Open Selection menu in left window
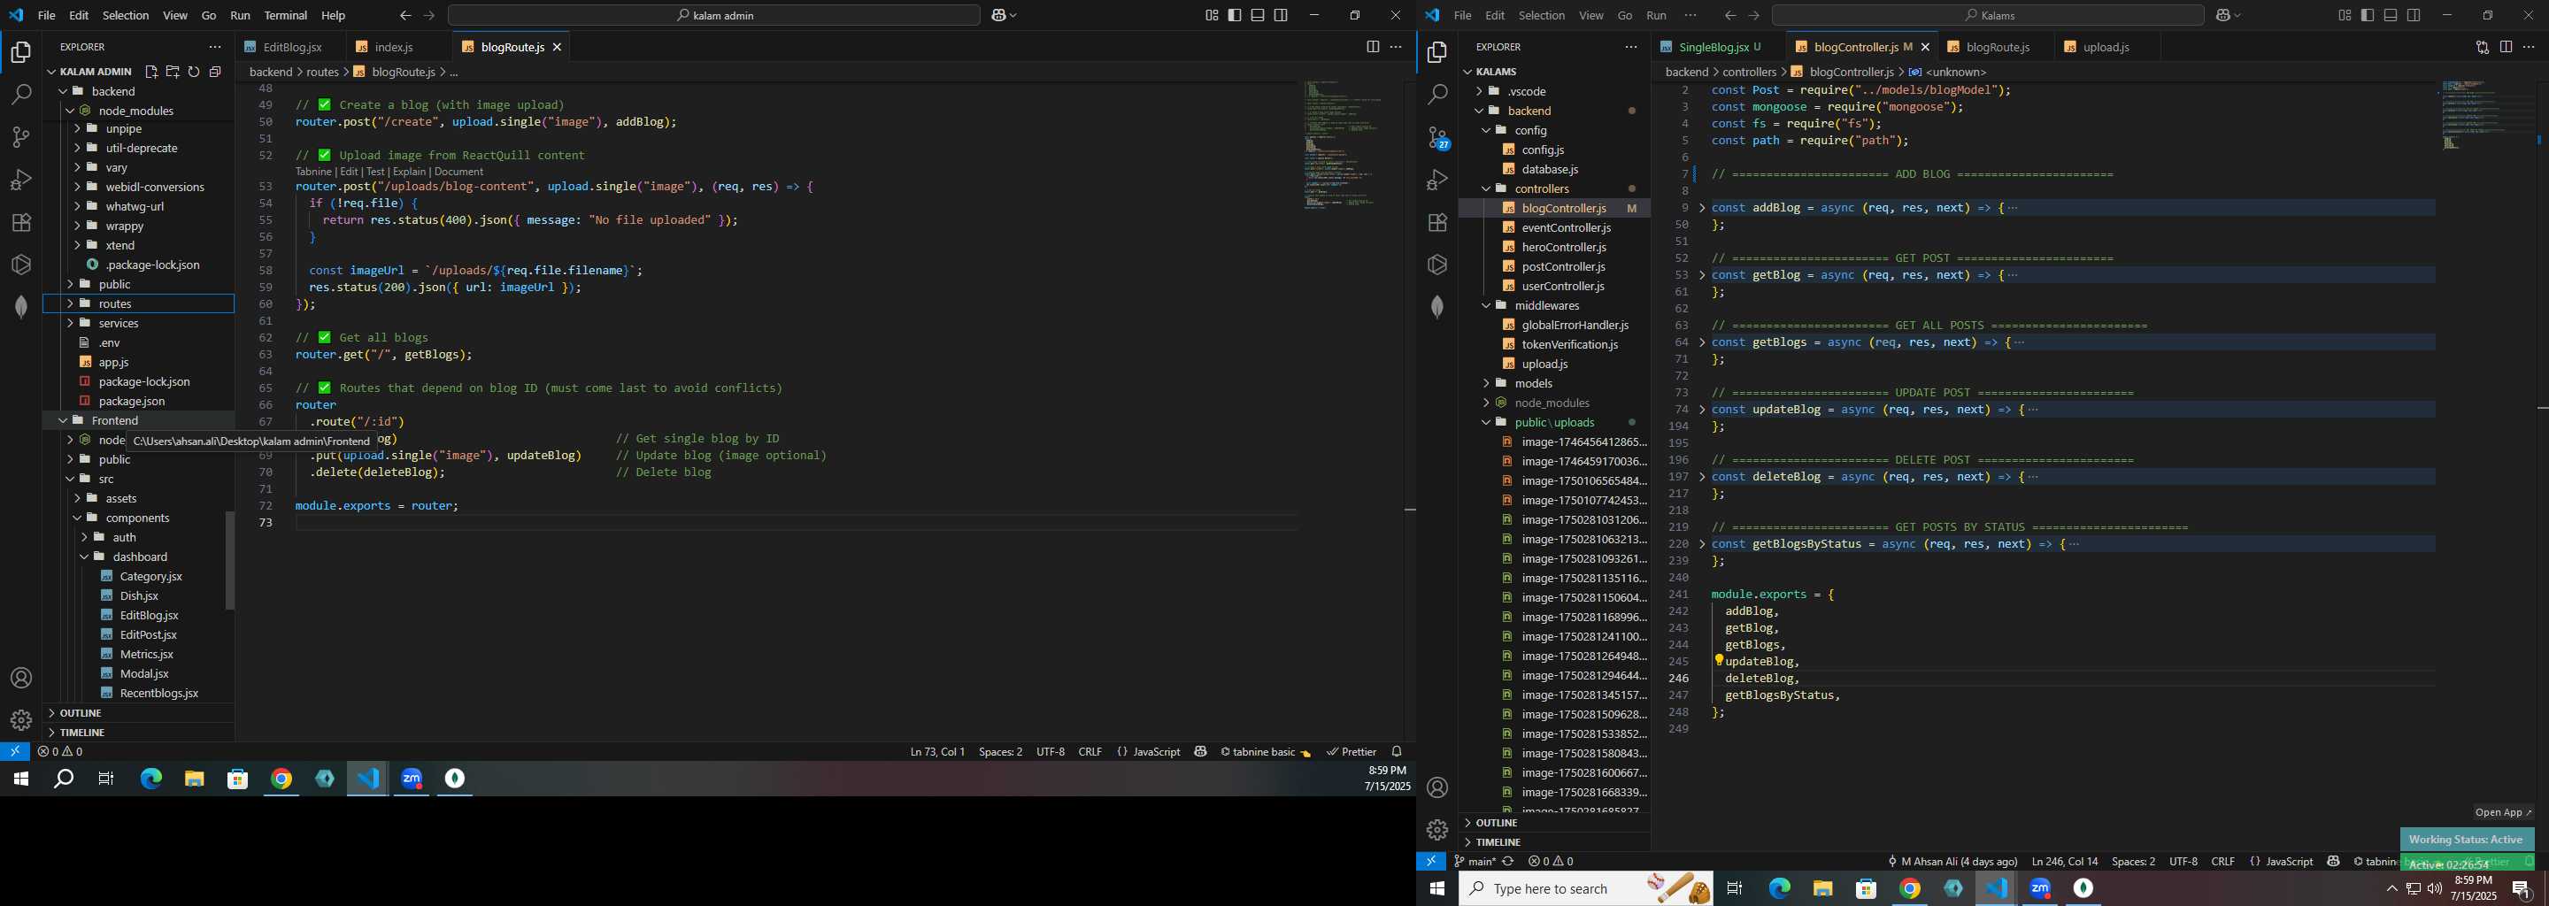Viewport: 2549px width, 906px height. point(126,15)
